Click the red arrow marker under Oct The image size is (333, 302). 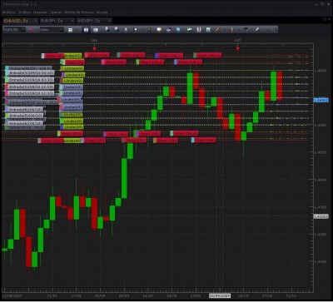pos(237,49)
